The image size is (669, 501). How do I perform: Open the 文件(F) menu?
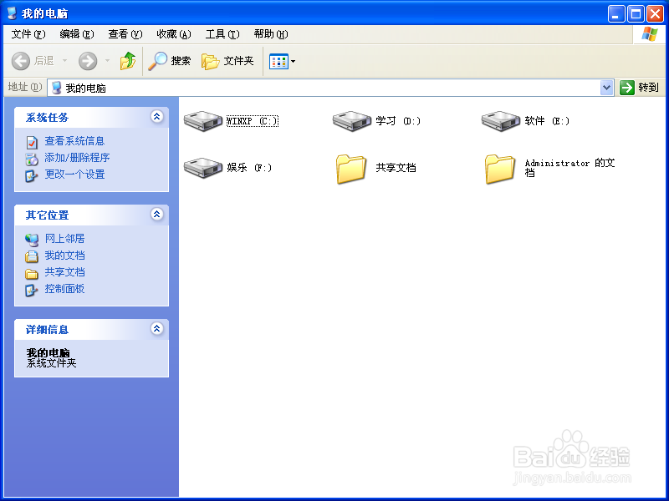point(28,34)
